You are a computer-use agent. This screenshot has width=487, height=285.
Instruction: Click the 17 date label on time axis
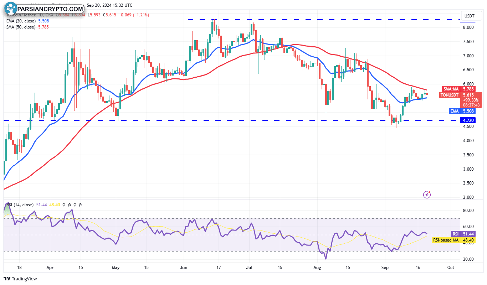tap(219, 267)
